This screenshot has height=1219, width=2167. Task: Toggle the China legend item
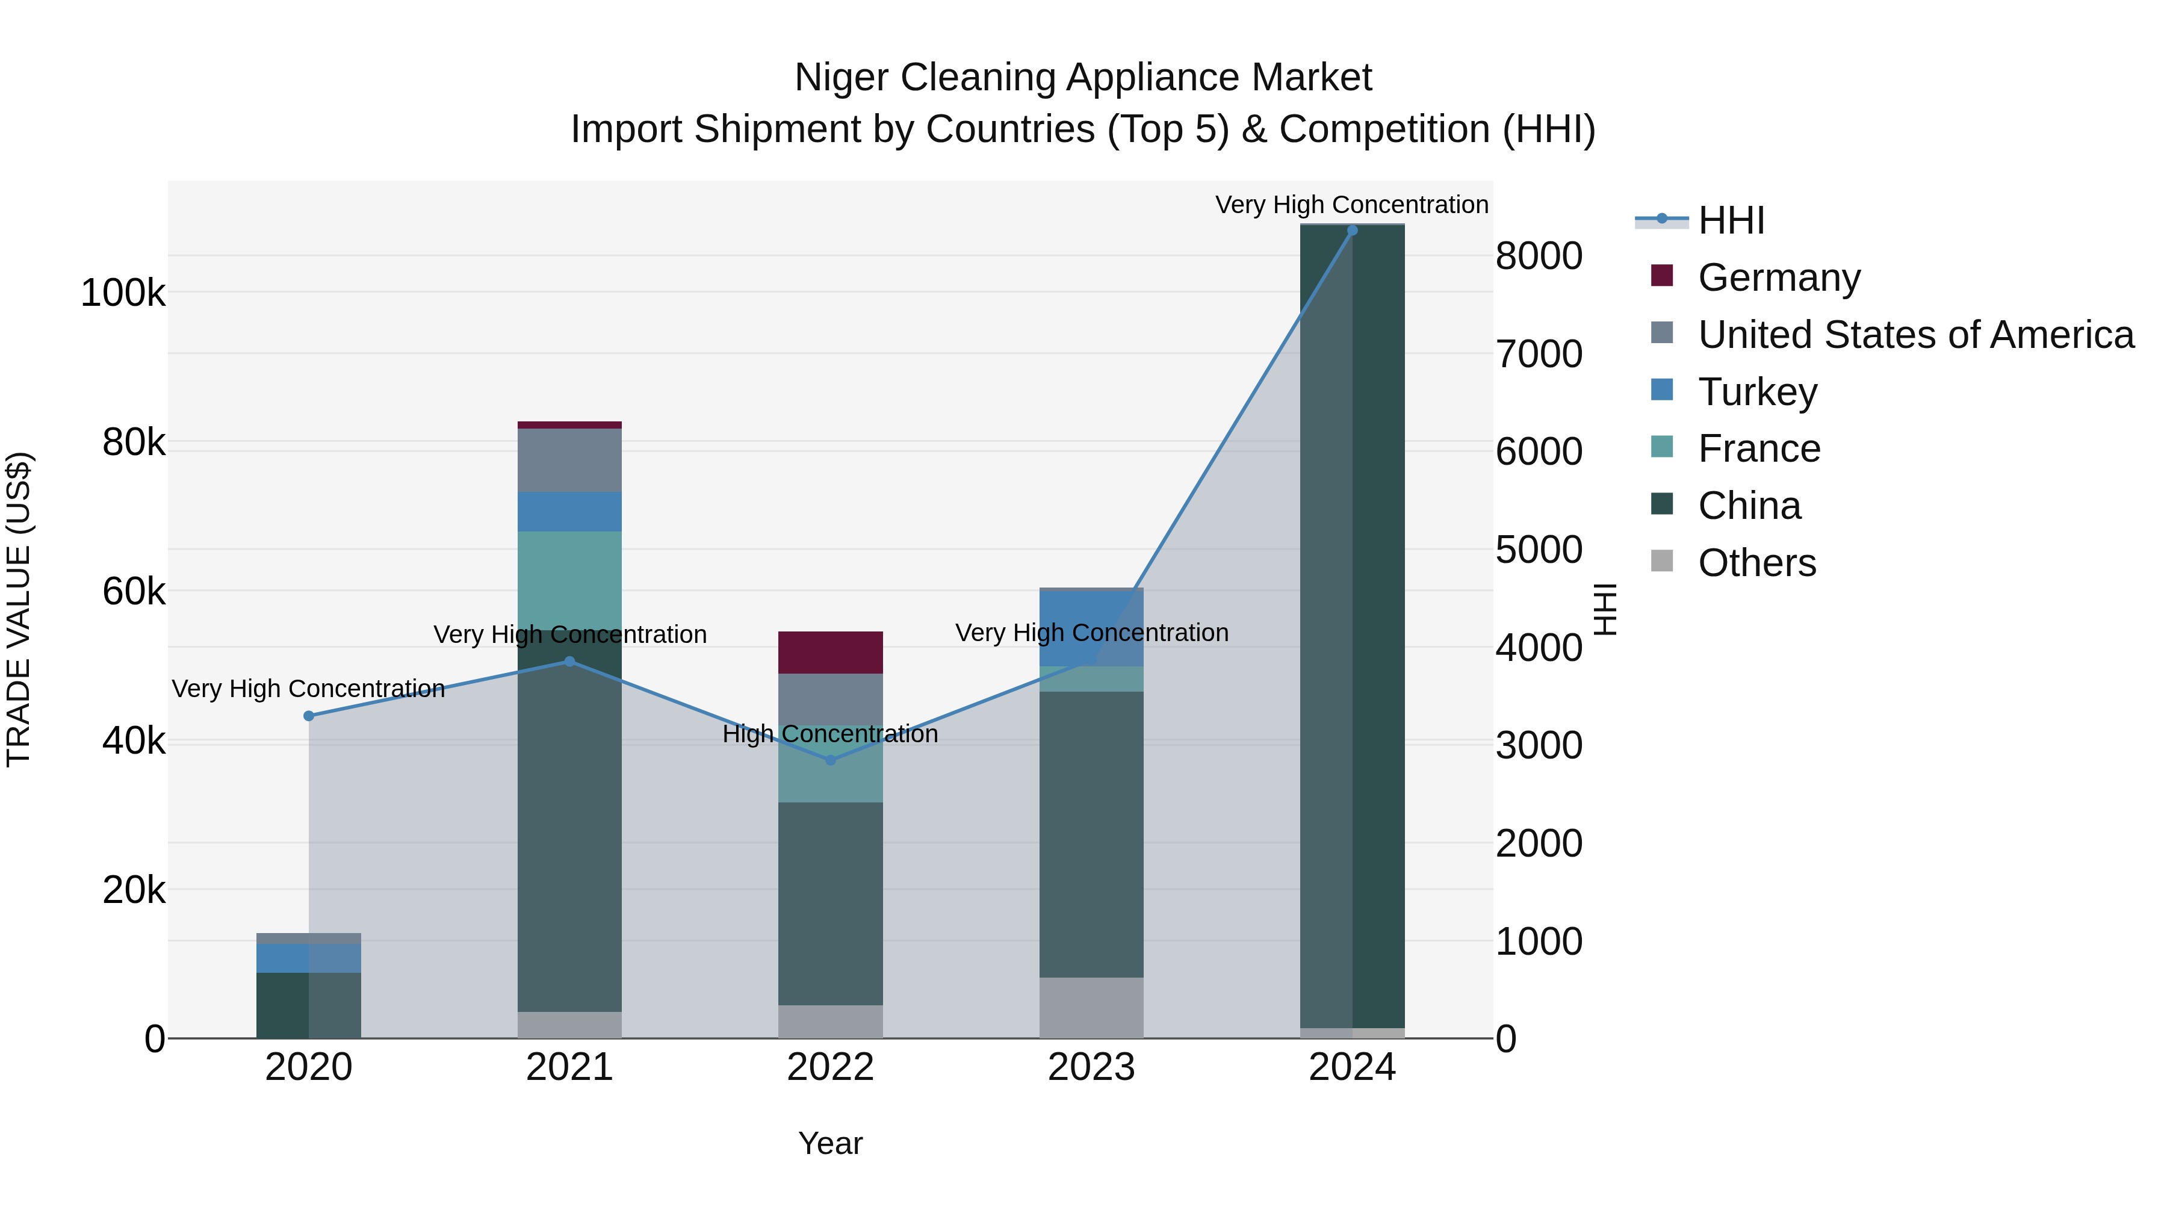pos(1725,506)
